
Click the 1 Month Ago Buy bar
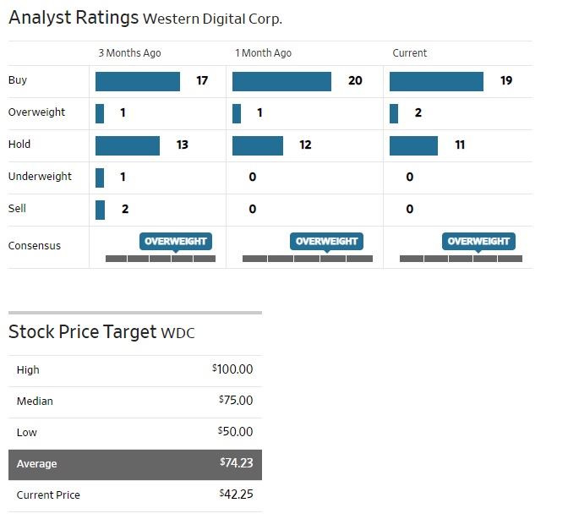pos(281,81)
